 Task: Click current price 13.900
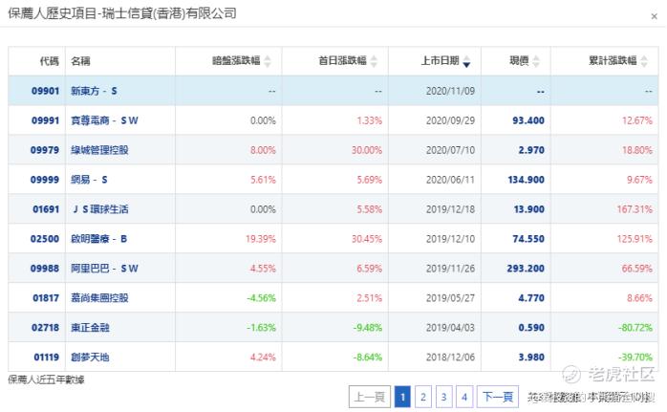click(x=529, y=209)
